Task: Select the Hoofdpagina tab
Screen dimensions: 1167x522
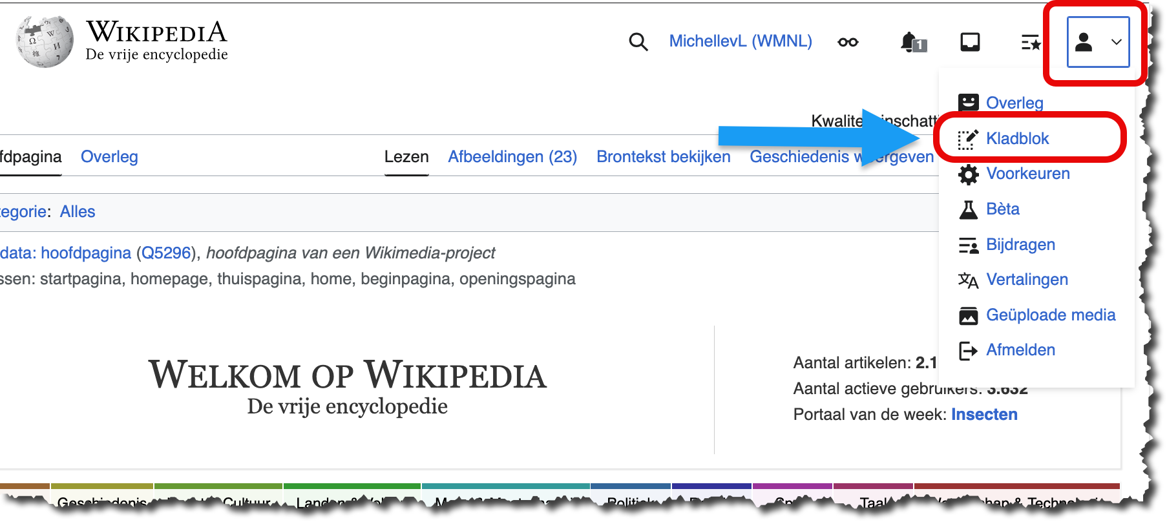Action: click(30, 156)
